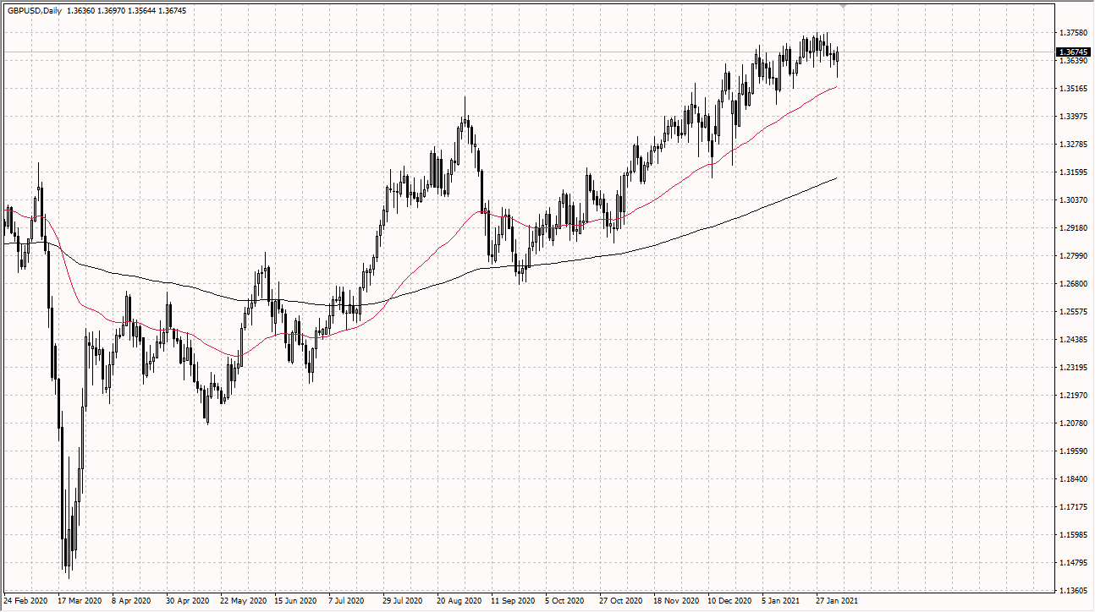
Task: Click the 5 Jan 2021 date label
Action: pos(781,601)
